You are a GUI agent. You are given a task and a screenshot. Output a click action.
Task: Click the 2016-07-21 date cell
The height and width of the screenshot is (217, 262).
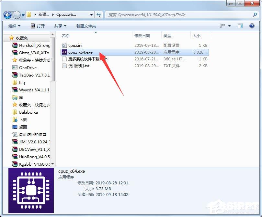(146, 59)
